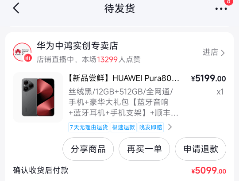The image size is (239, 181).
Task: Open the Pura80 phone product thumbnail
Action: coord(38,97)
